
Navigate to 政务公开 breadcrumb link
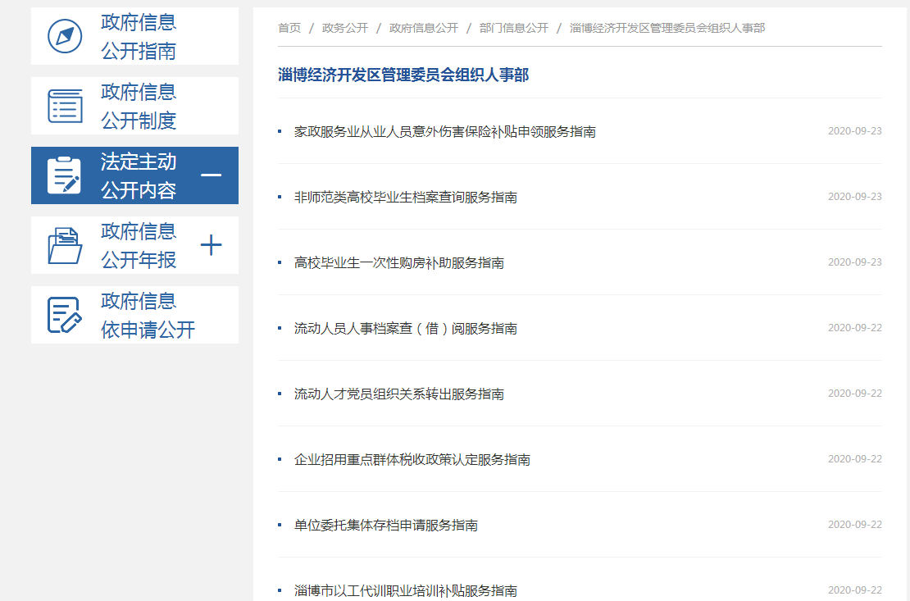(x=345, y=28)
